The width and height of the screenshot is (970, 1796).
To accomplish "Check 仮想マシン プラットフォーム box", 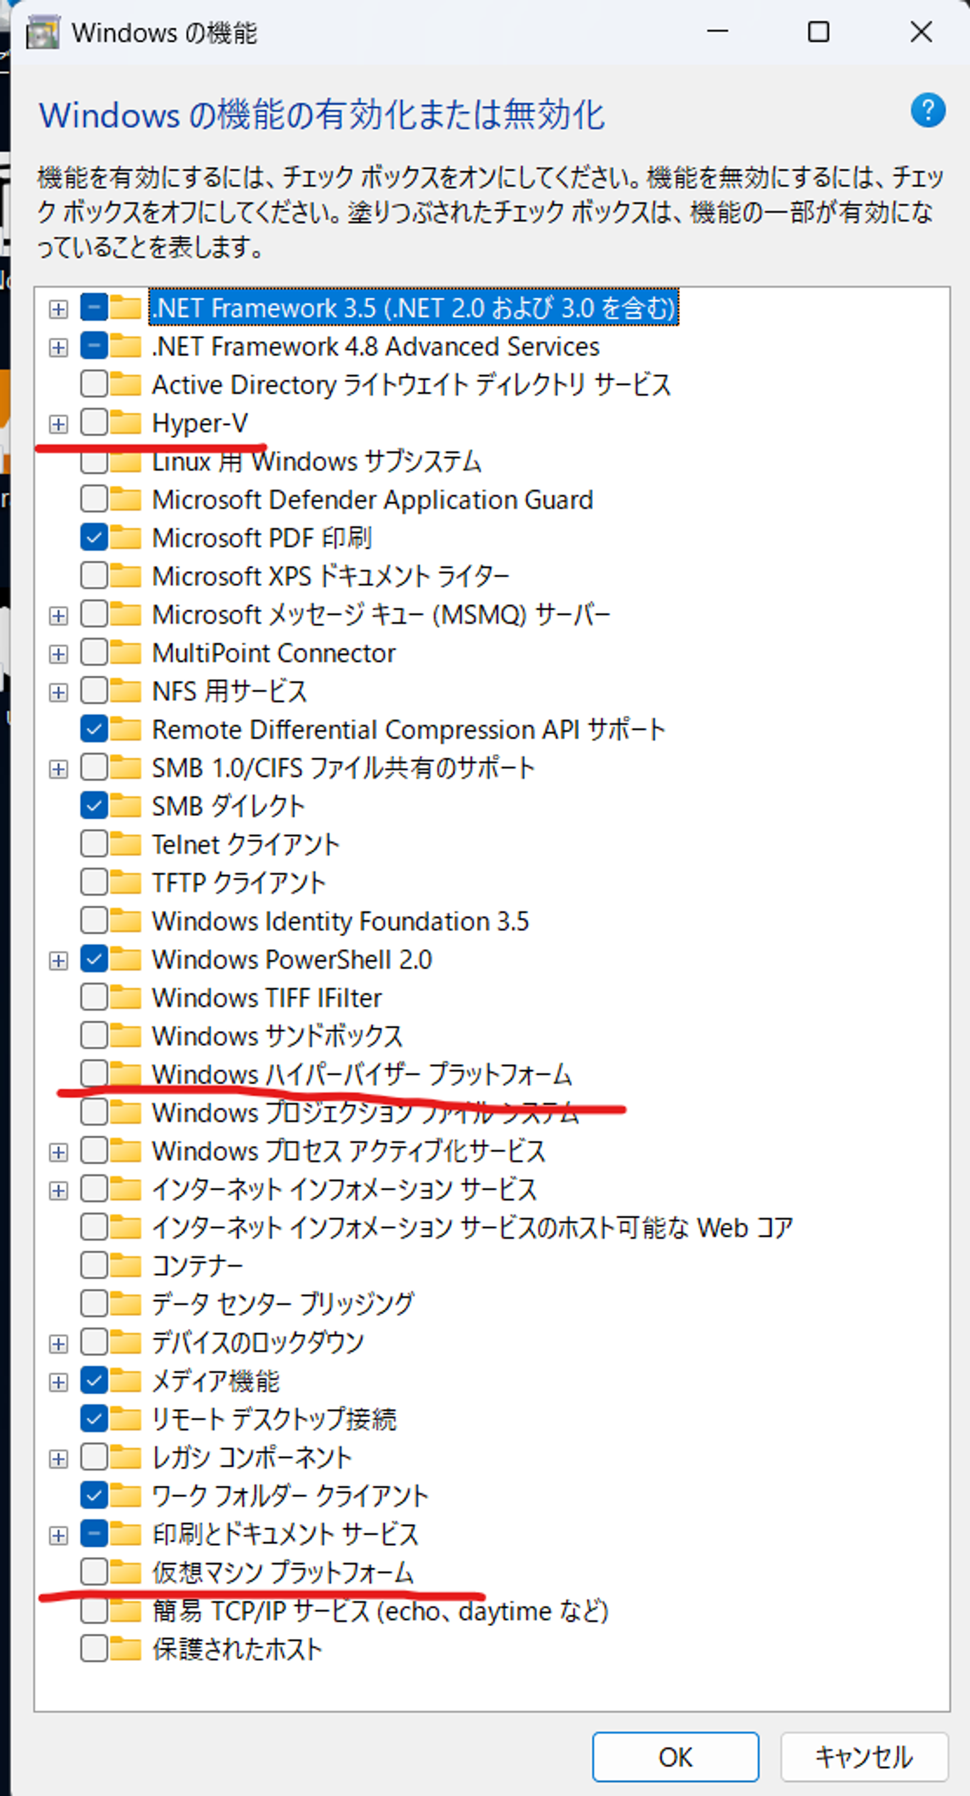I will coord(94,1571).
